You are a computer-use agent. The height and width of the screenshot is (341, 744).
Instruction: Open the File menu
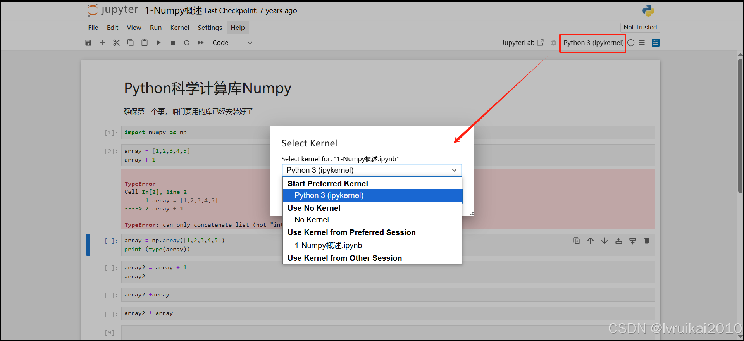pyautogui.click(x=93, y=28)
